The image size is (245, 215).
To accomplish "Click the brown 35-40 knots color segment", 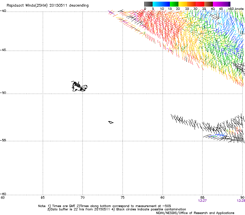I will point(209,4).
